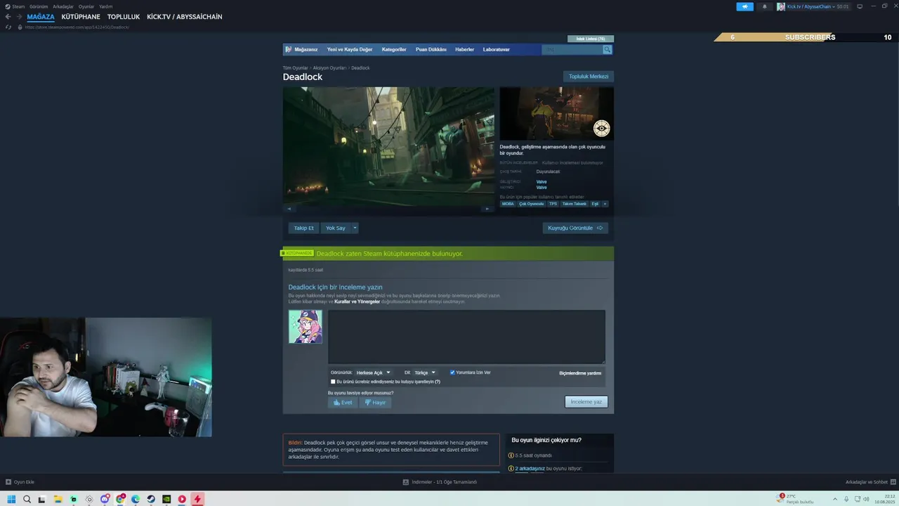Click the Yok Say button
This screenshot has width=899, height=506.
[x=336, y=228]
